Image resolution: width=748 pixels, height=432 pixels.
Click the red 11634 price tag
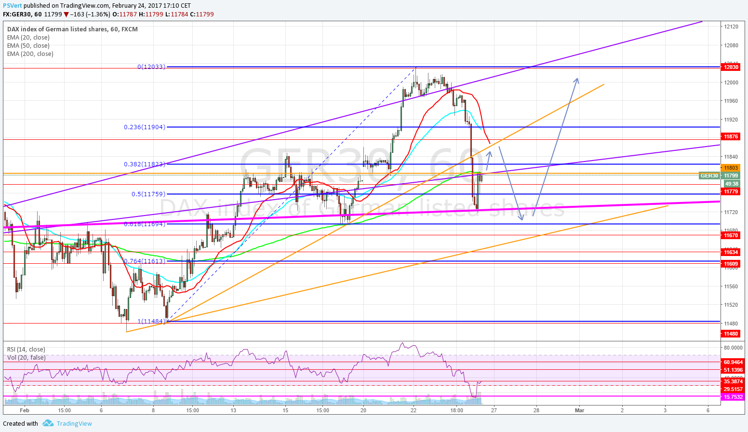[731, 253]
